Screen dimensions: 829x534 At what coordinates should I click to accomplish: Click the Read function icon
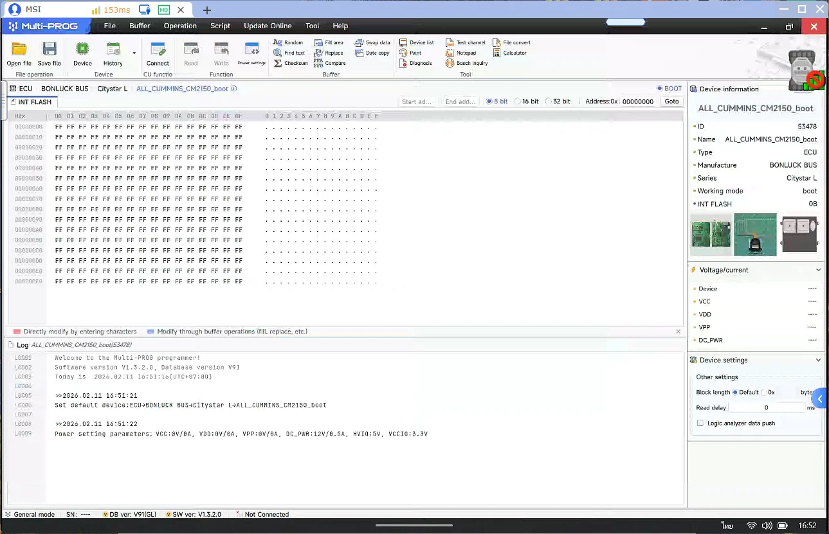pos(191,49)
